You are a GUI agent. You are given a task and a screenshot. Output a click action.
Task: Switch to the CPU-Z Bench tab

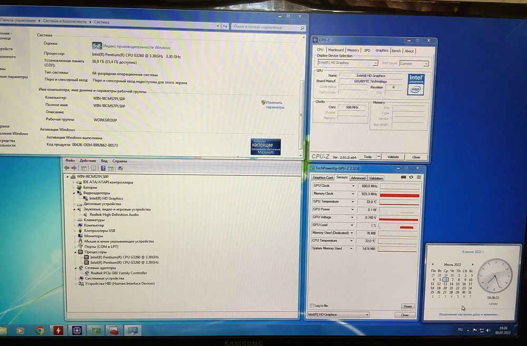tap(396, 50)
